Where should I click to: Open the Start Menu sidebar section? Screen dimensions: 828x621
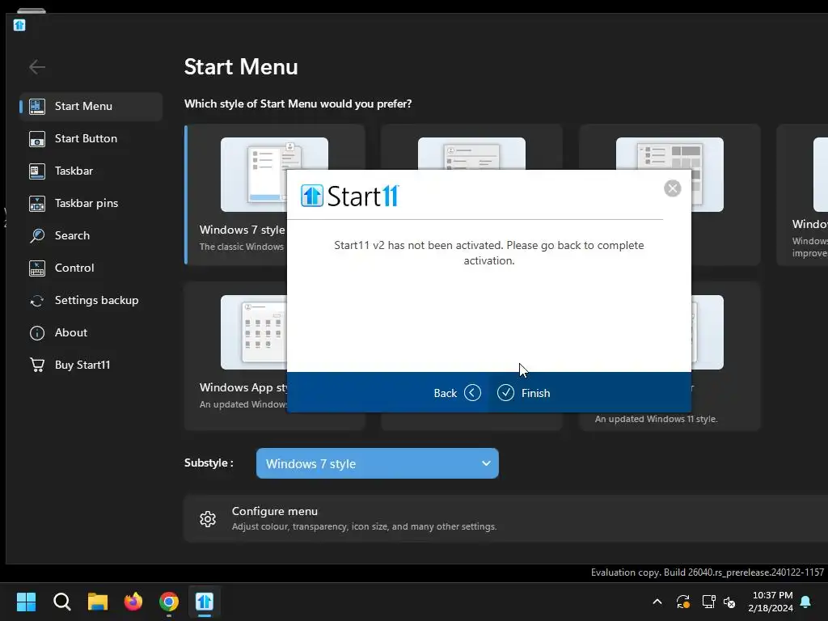[x=91, y=106]
